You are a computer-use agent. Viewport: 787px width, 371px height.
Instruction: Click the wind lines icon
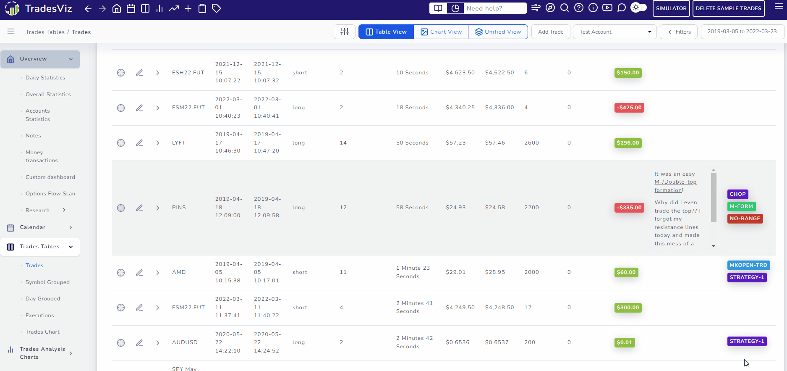[x=536, y=8]
